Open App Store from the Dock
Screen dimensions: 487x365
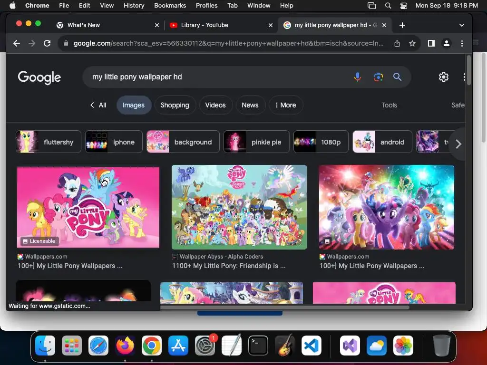tap(178, 346)
